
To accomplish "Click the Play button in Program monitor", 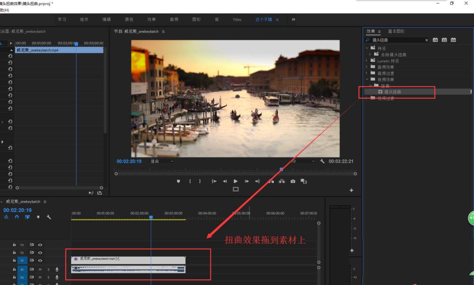I will 236,181.
